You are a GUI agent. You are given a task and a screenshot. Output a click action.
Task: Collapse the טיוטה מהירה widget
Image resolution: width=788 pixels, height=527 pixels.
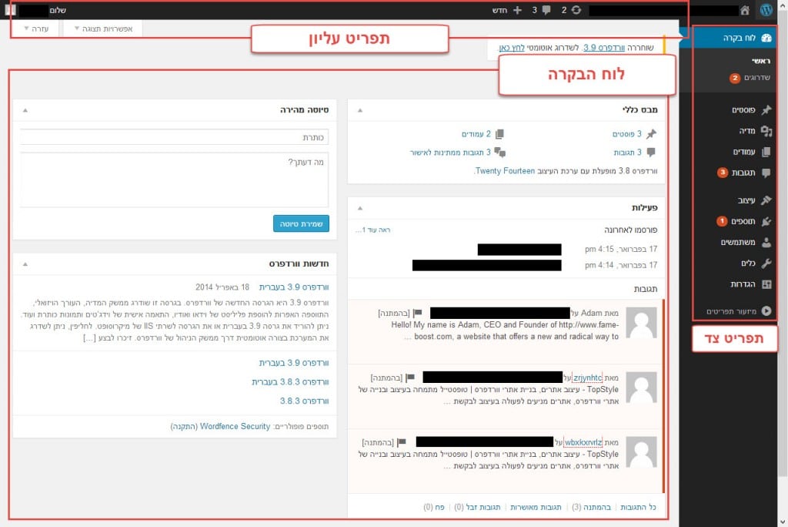(25, 109)
